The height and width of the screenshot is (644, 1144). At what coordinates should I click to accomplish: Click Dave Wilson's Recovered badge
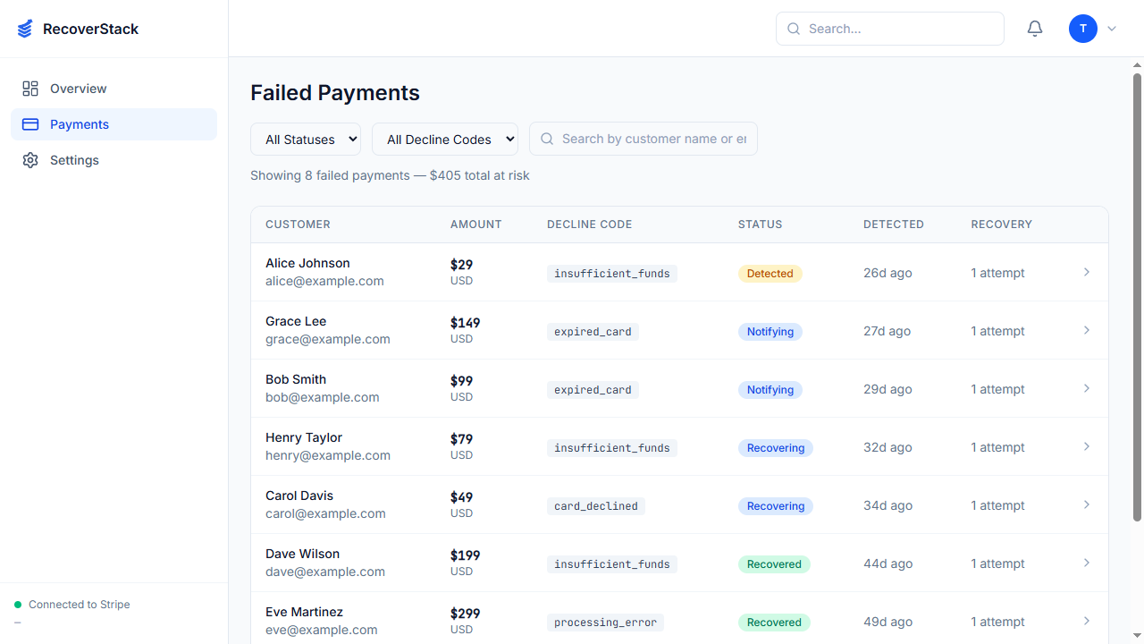click(774, 564)
